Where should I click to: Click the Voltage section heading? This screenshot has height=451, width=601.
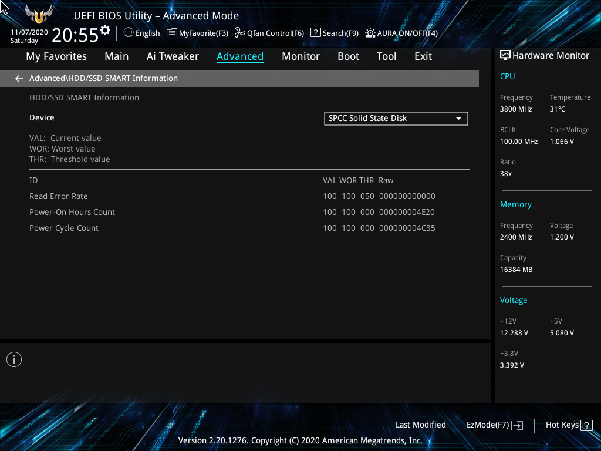coord(513,300)
